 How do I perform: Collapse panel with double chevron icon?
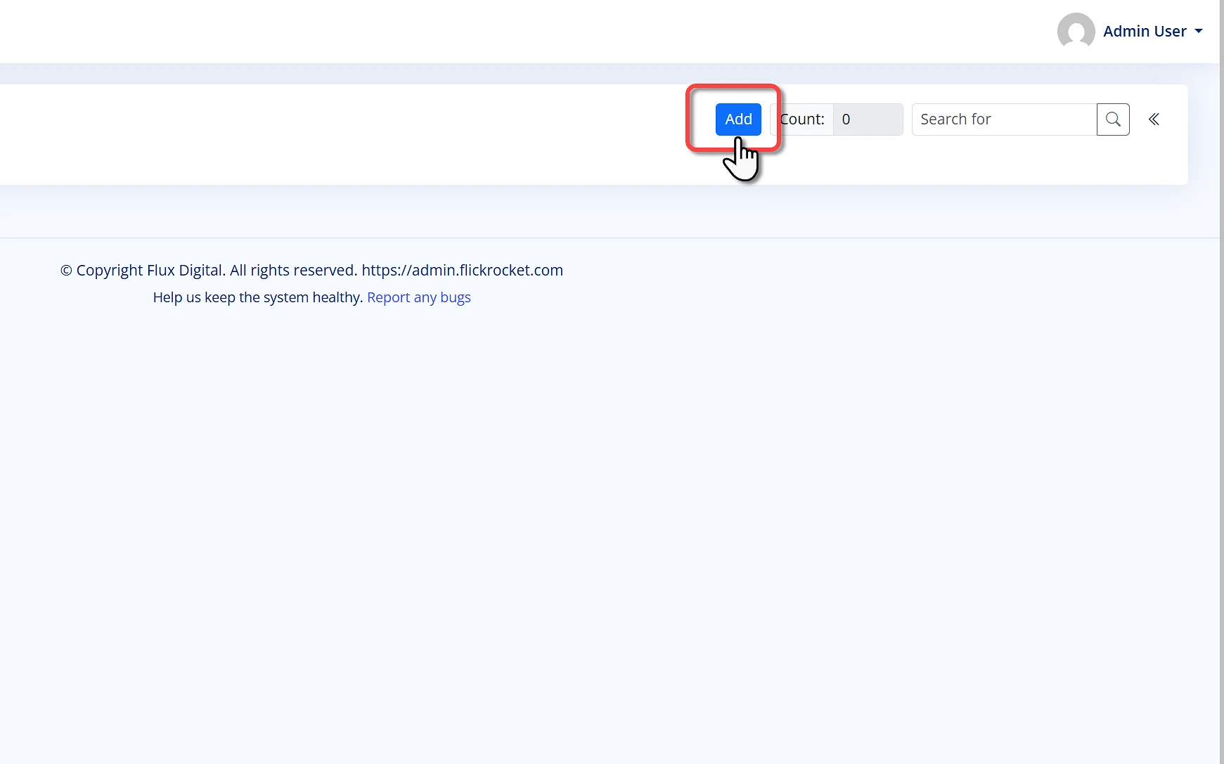pyautogui.click(x=1154, y=119)
